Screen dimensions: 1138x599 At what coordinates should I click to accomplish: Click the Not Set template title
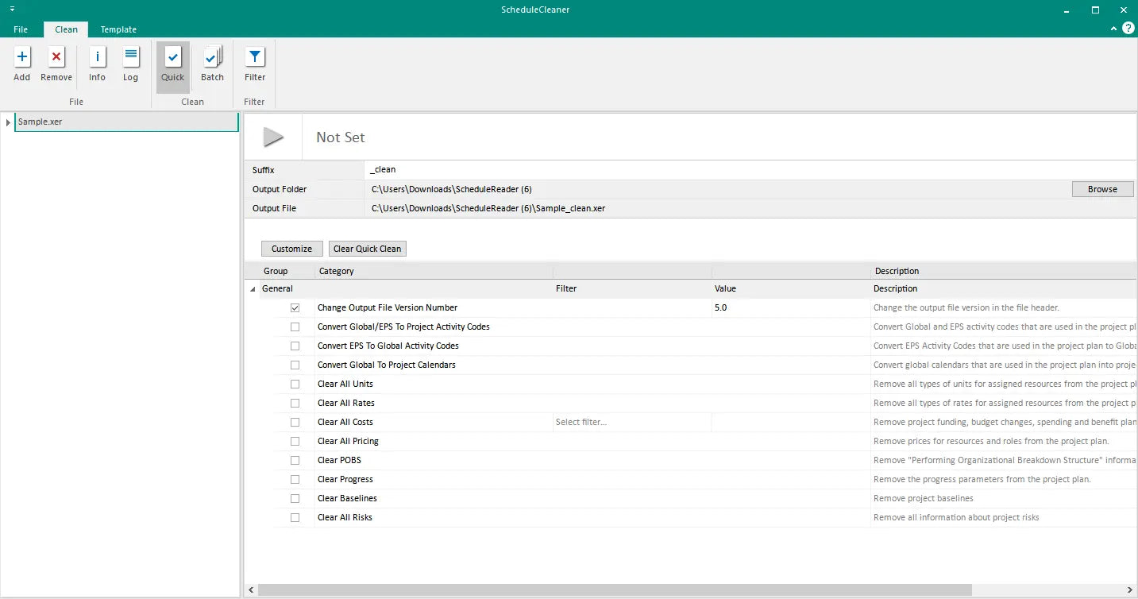(341, 137)
